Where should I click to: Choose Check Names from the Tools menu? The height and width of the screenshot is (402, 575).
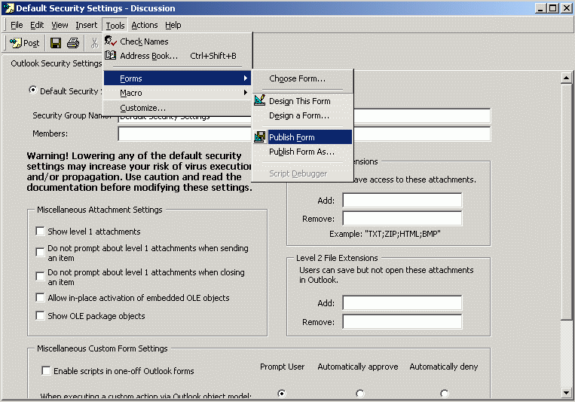[178, 41]
